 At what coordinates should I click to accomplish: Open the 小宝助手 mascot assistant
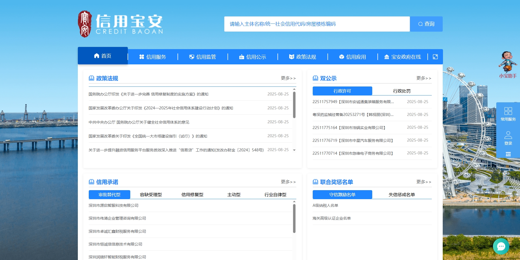(x=508, y=63)
